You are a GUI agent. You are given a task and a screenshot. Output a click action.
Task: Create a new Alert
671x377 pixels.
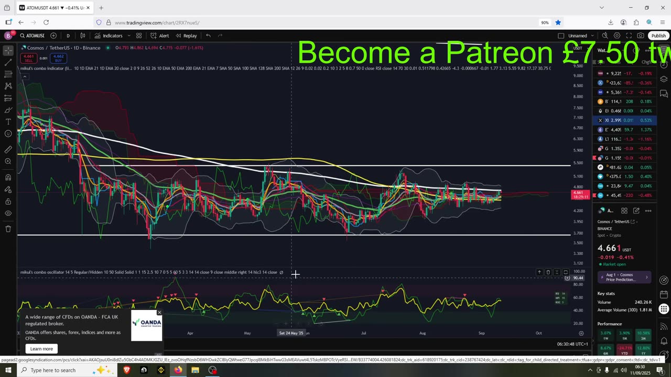160,36
